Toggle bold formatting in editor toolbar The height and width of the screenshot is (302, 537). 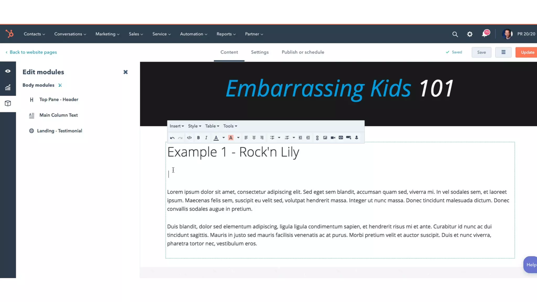coord(198,138)
